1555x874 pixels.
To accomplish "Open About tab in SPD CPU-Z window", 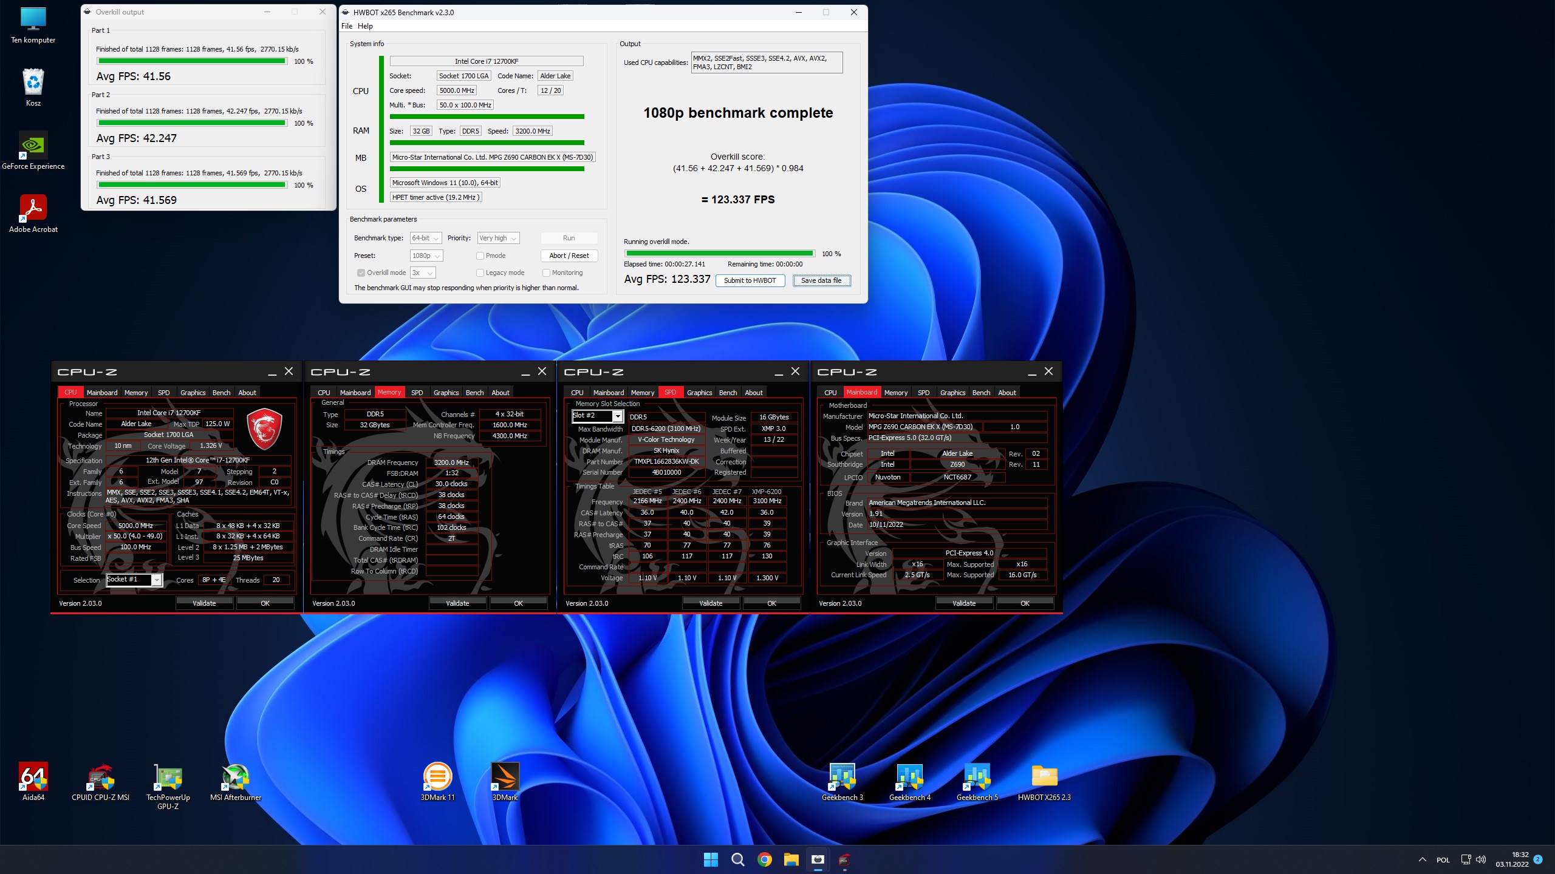I will 754,393.
